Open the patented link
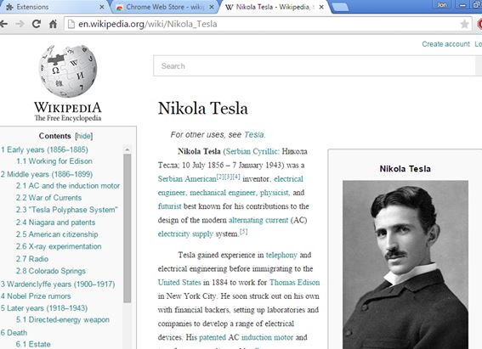The image size is (482, 349). 213,337
